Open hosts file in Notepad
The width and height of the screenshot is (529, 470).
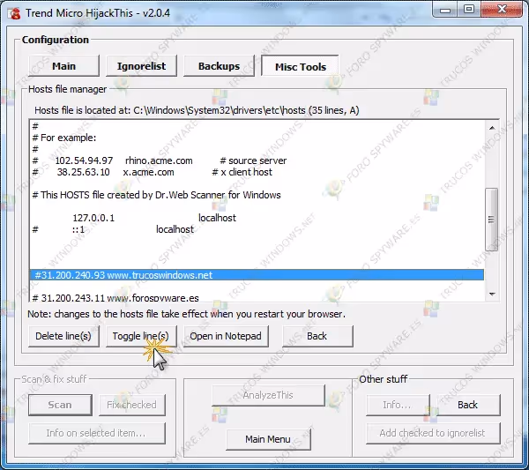(x=226, y=336)
